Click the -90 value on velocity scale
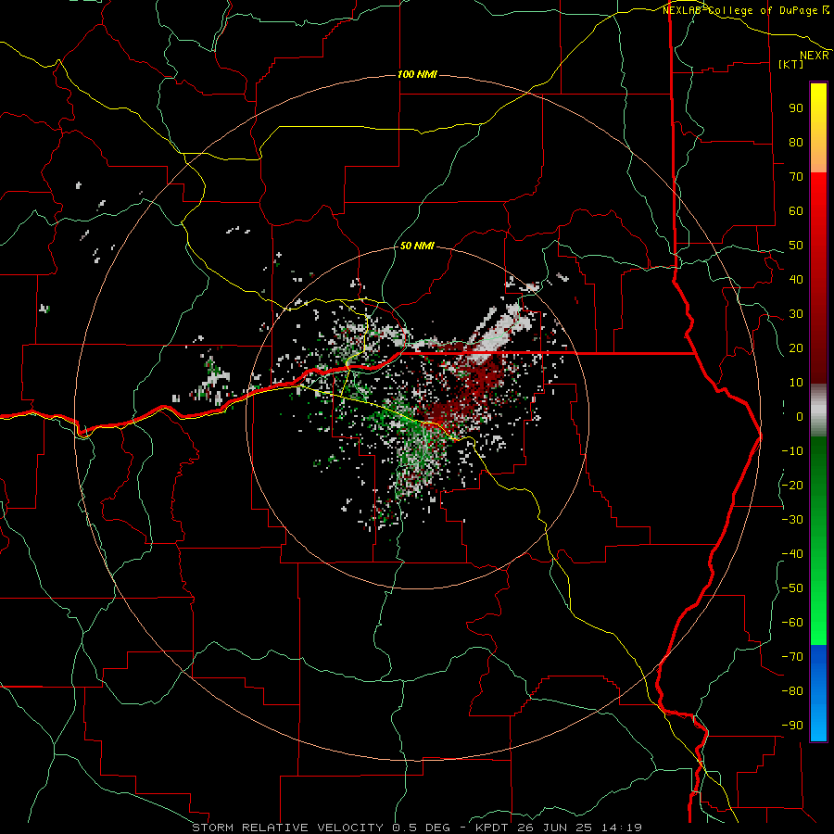This screenshot has height=834, width=834. [x=792, y=726]
